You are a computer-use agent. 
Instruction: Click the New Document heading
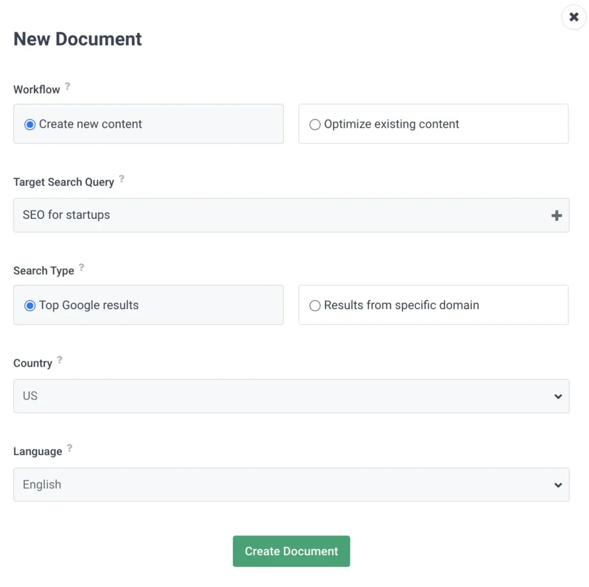click(x=78, y=39)
